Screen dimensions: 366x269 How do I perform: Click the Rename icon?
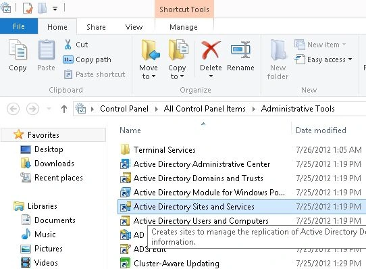pyautogui.click(x=240, y=50)
